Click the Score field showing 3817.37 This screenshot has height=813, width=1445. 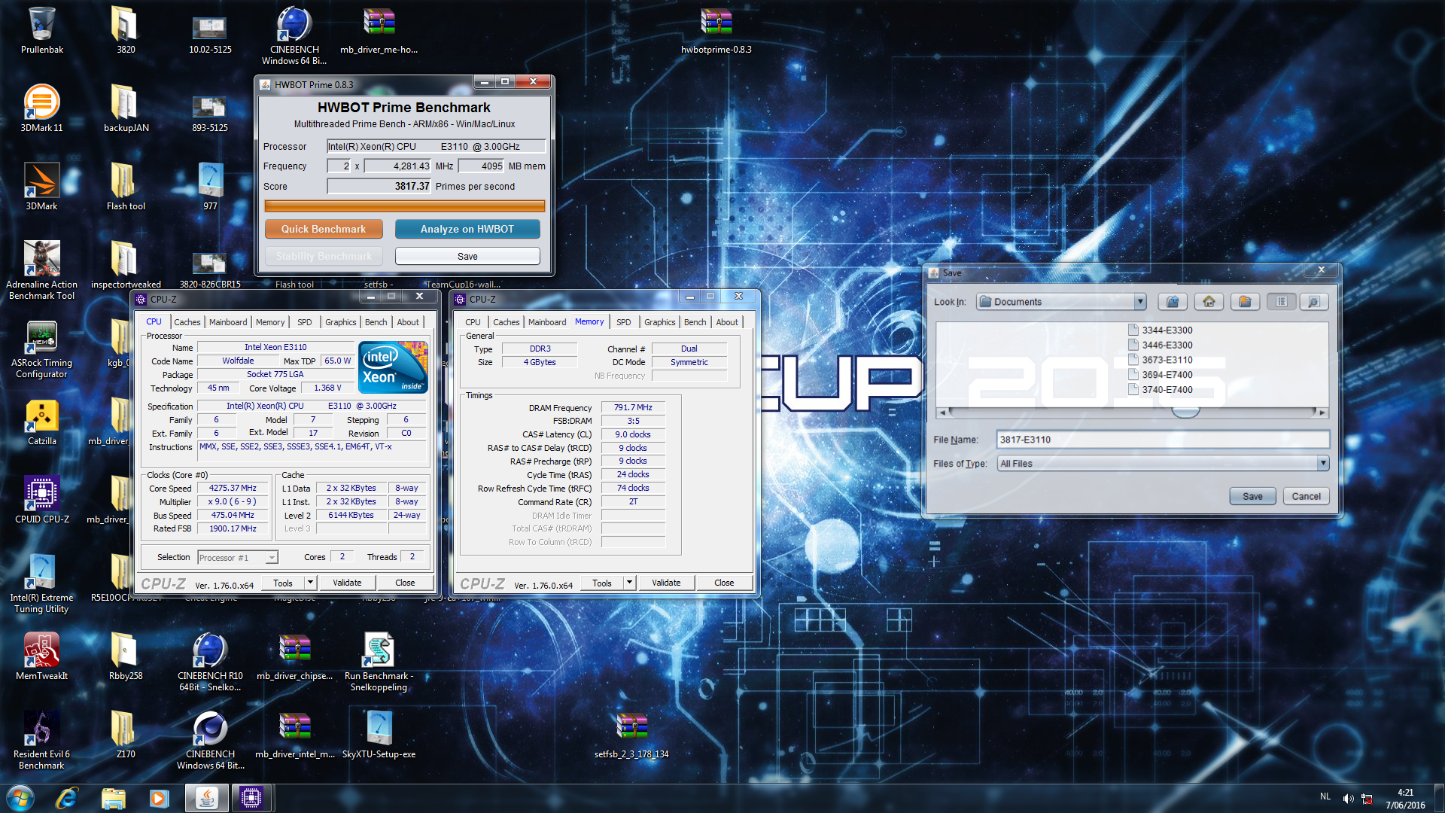click(379, 186)
